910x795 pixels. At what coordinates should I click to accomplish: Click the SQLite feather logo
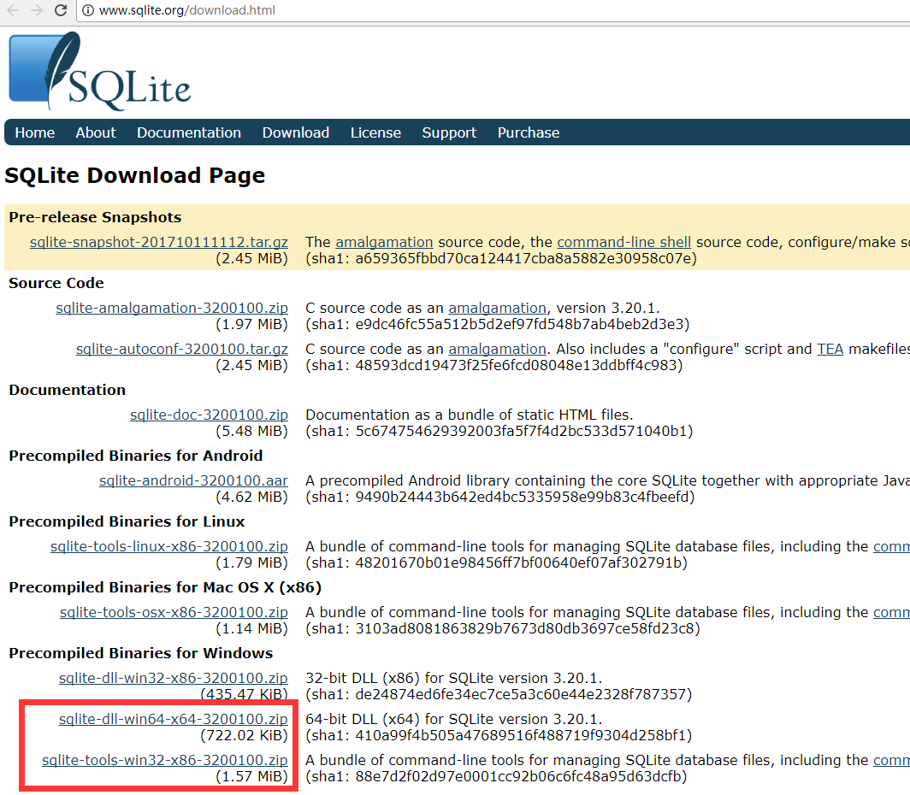coord(99,71)
